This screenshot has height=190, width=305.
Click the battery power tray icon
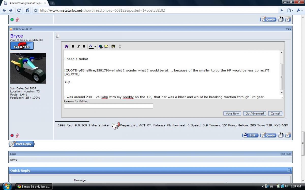279,186
